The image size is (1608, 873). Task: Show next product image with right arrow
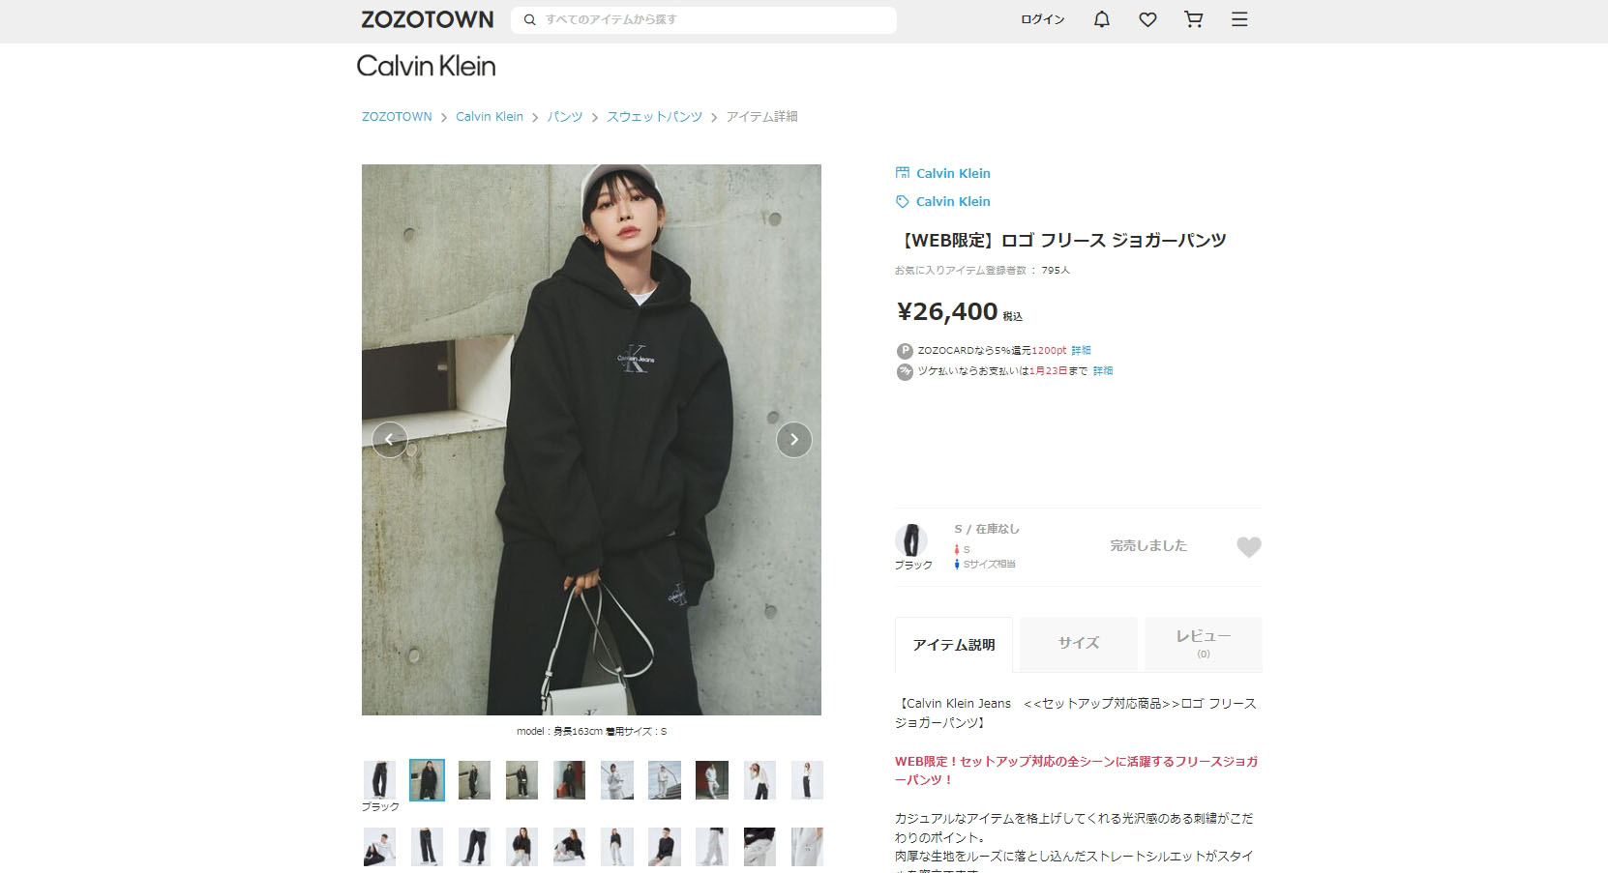click(x=794, y=440)
